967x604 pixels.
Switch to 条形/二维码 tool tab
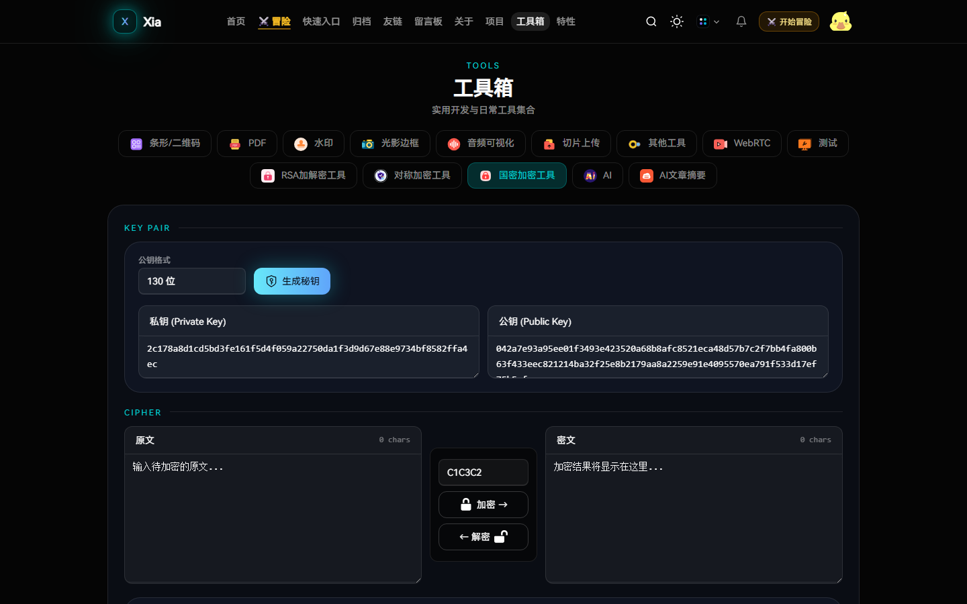point(165,144)
